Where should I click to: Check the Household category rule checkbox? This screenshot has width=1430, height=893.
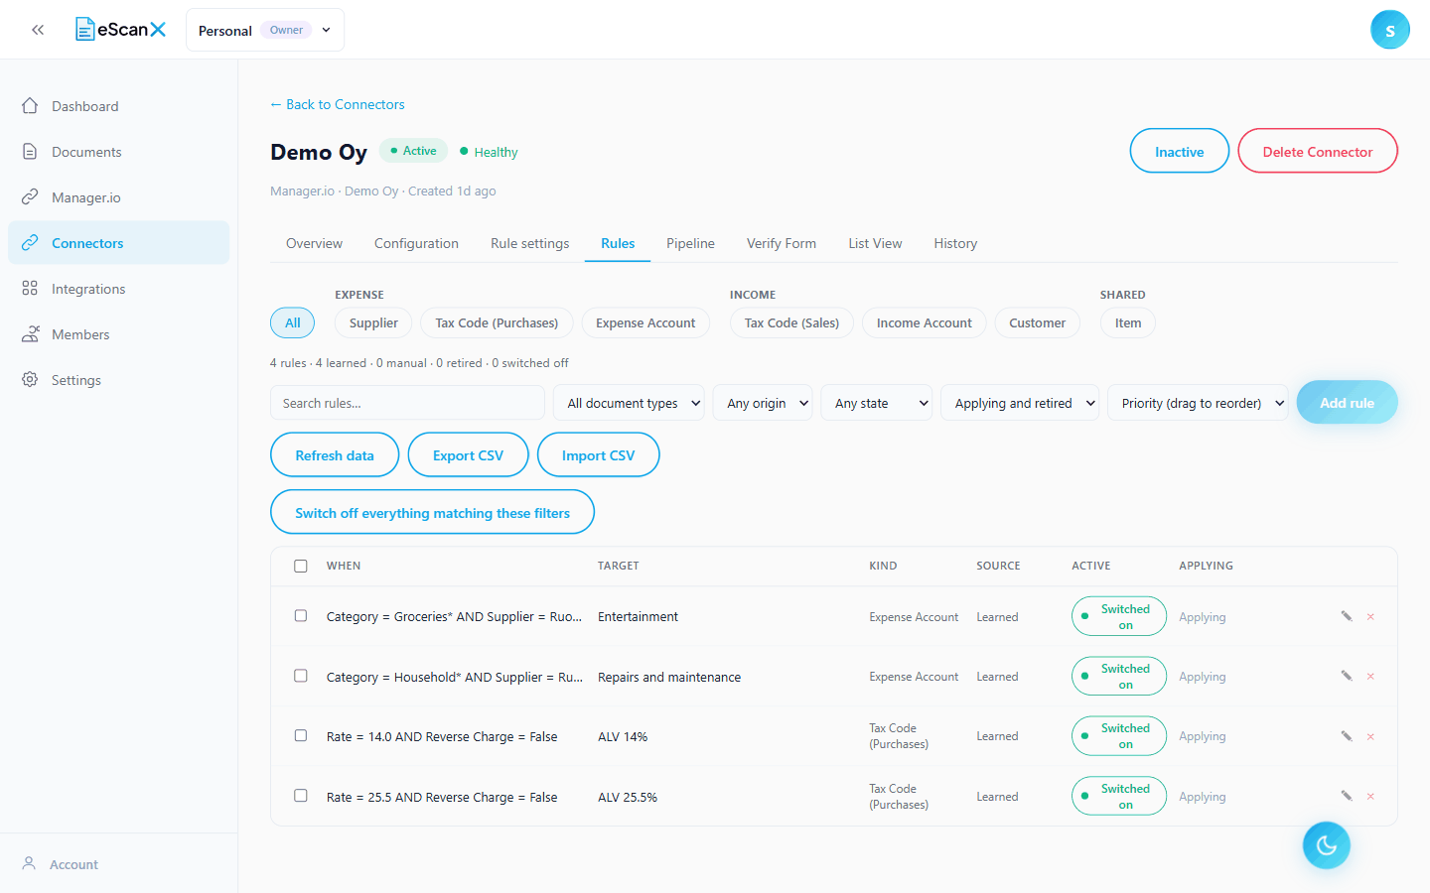301,676
